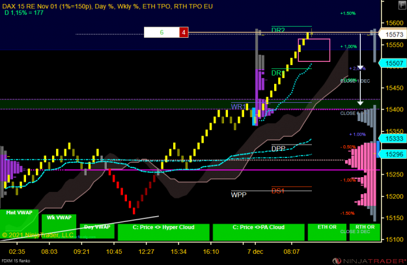
Task: Click the RTH OR green box
Action: pos(365,232)
